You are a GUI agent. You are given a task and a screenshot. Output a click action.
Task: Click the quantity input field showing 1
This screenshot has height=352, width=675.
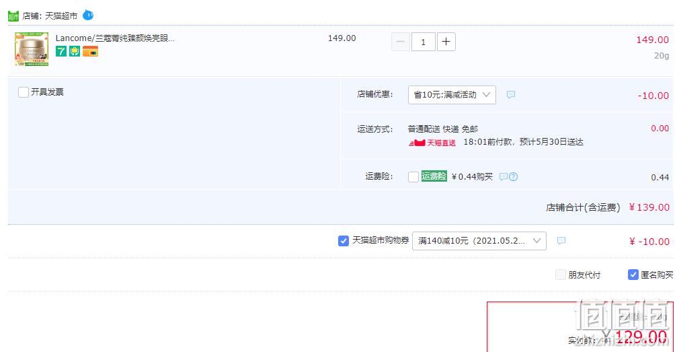(x=423, y=42)
